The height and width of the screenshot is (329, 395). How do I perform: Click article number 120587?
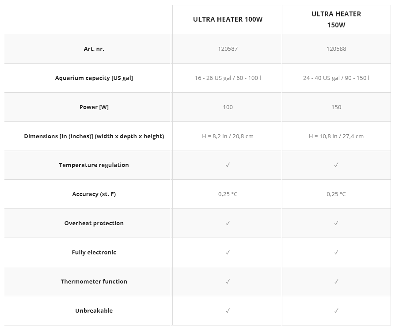pyautogui.click(x=228, y=49)
